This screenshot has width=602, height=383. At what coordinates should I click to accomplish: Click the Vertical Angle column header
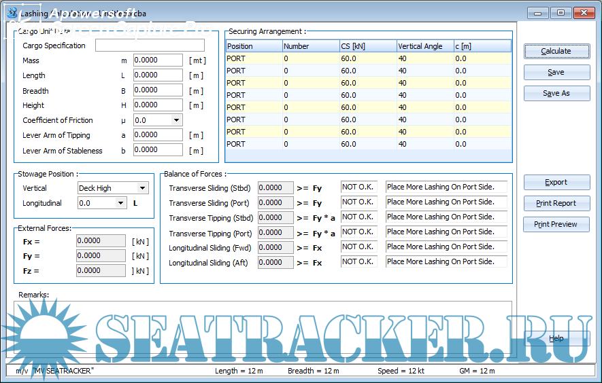point(424,46)
